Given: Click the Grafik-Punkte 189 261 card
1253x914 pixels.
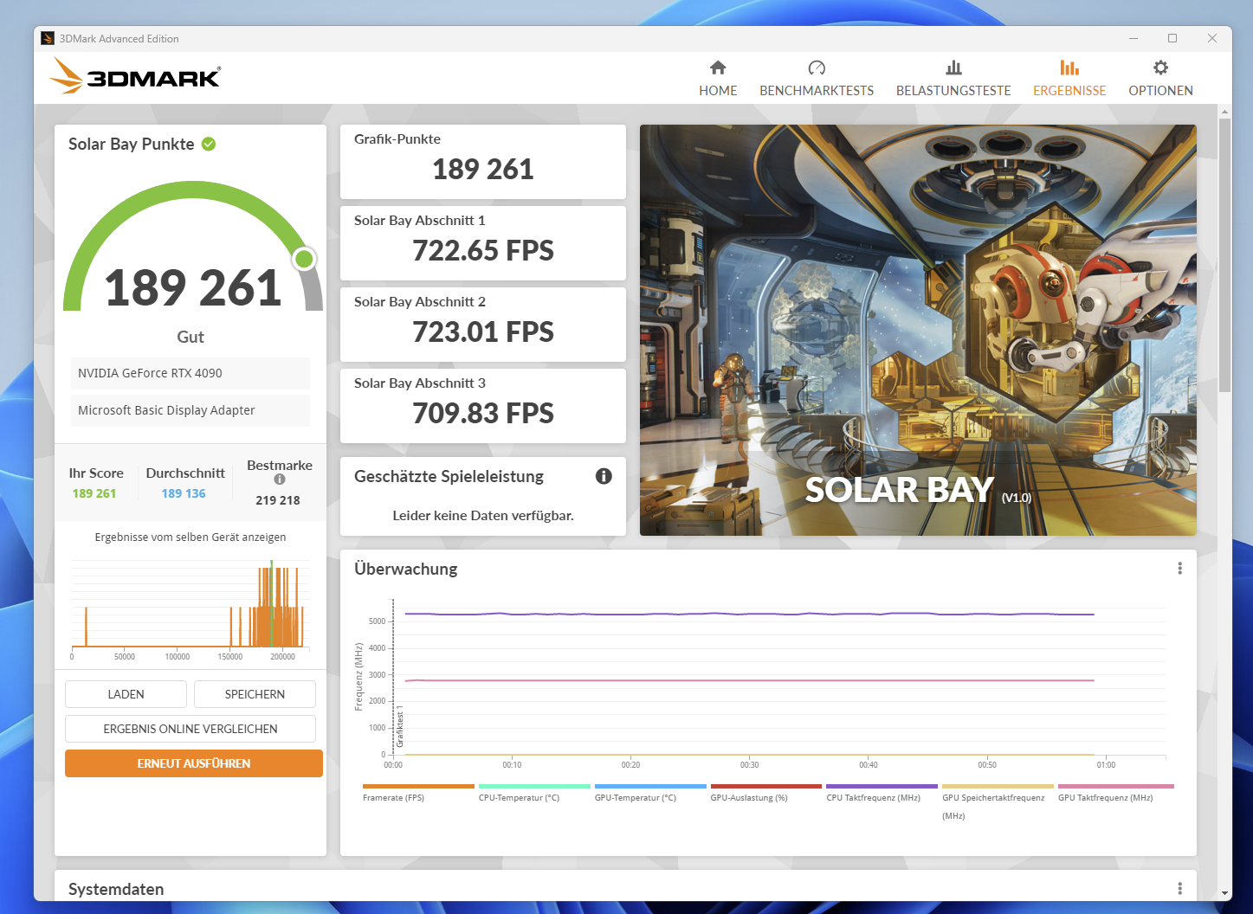Looking at the screenshot, I should pyautogui.click(x=483, y=162).
